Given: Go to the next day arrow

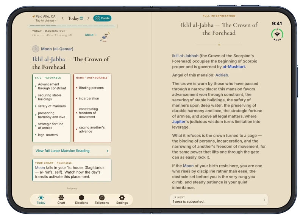Looking at the screenshot, I should [x=88, y=18].
